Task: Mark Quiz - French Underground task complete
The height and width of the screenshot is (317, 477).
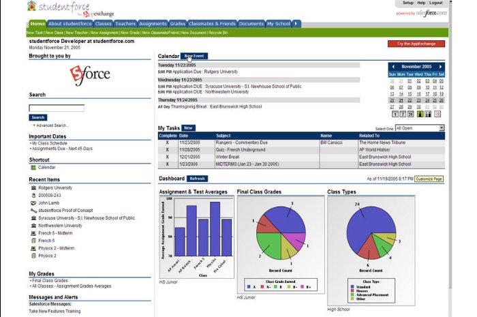Action: click(168, 150)
